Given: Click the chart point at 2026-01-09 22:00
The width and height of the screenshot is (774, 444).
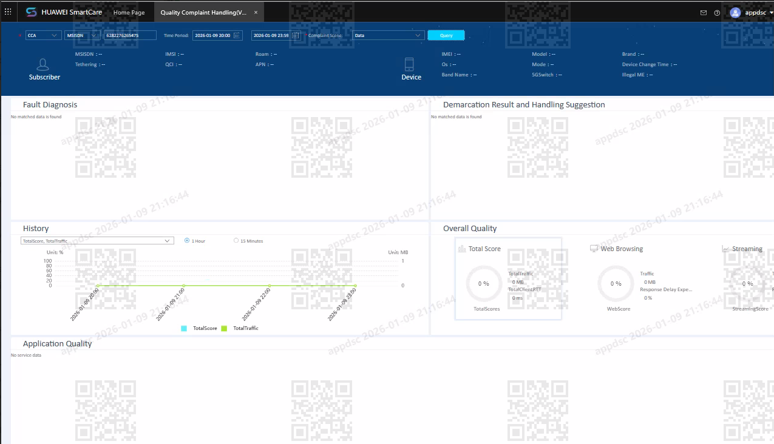Looking at the screenshot, I should pos(270,285).
